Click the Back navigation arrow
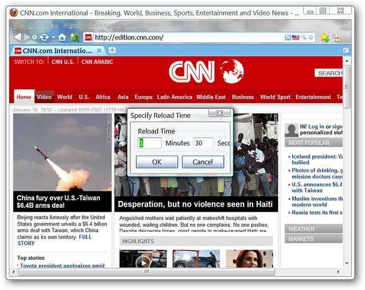Screen dimensions: 365x290 coord(17,37)
